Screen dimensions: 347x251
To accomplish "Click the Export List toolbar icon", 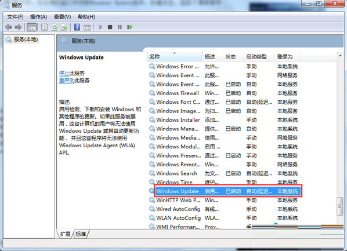I will click(64, 27).
